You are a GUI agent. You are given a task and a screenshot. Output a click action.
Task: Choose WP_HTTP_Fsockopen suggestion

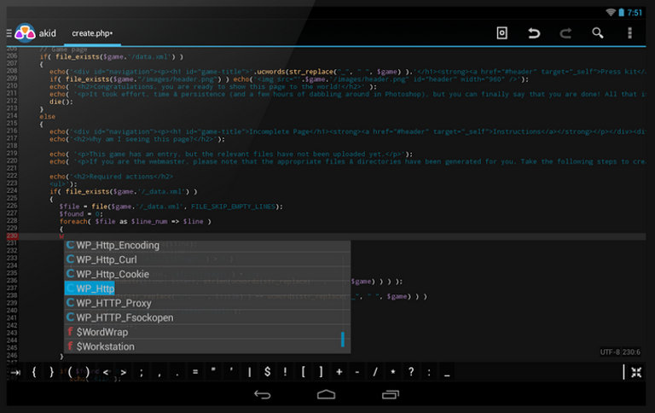tap(207, 317)
